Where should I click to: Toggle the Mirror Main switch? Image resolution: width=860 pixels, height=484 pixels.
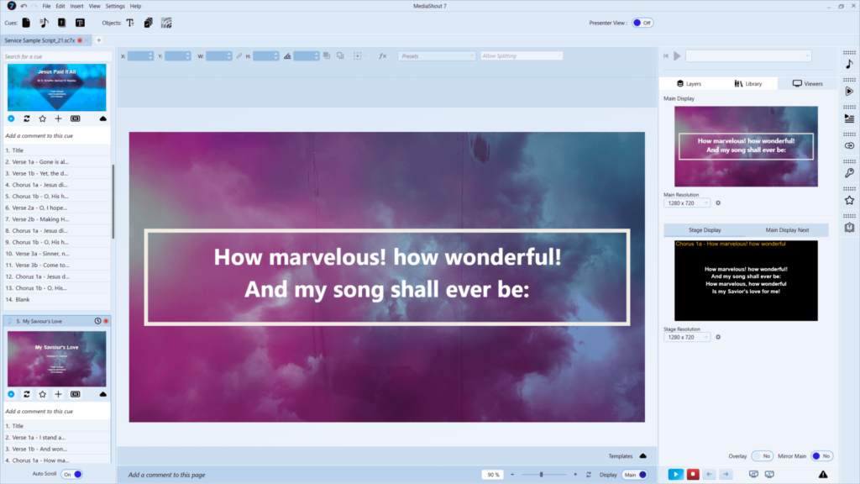(x=821, y=456)
